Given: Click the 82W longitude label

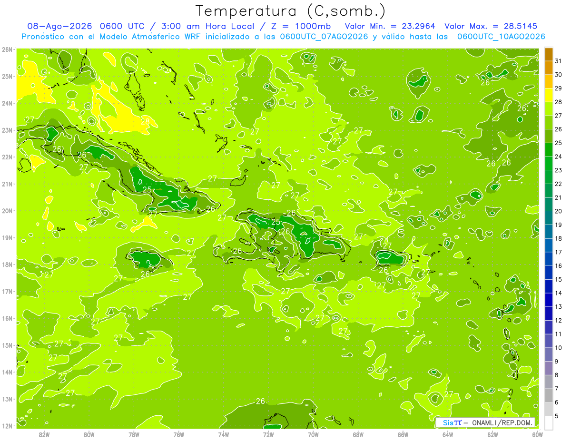Looking at the screenshot, I should [44, 434].
